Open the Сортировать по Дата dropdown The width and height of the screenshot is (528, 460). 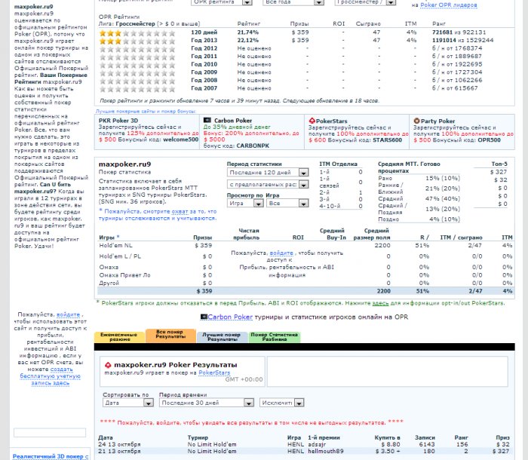click(128, 403)
